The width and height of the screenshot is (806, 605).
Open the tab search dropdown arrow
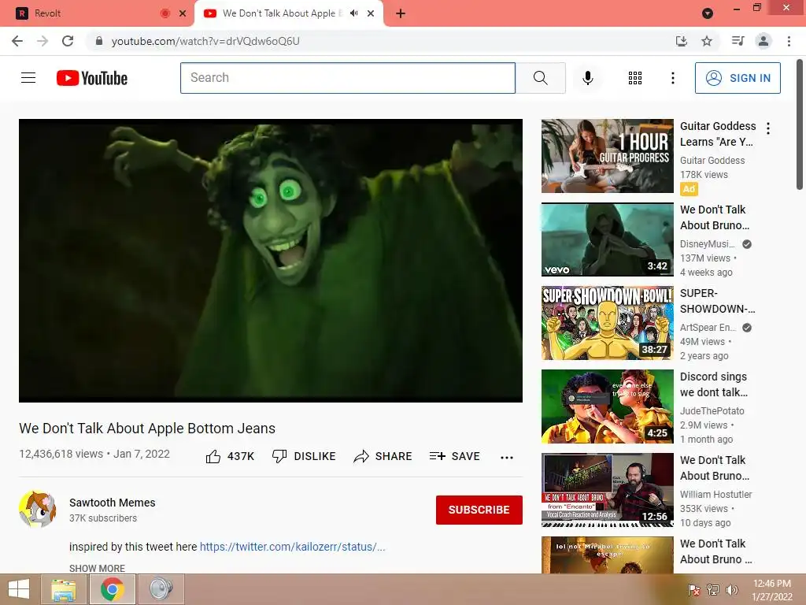[708, 13]
